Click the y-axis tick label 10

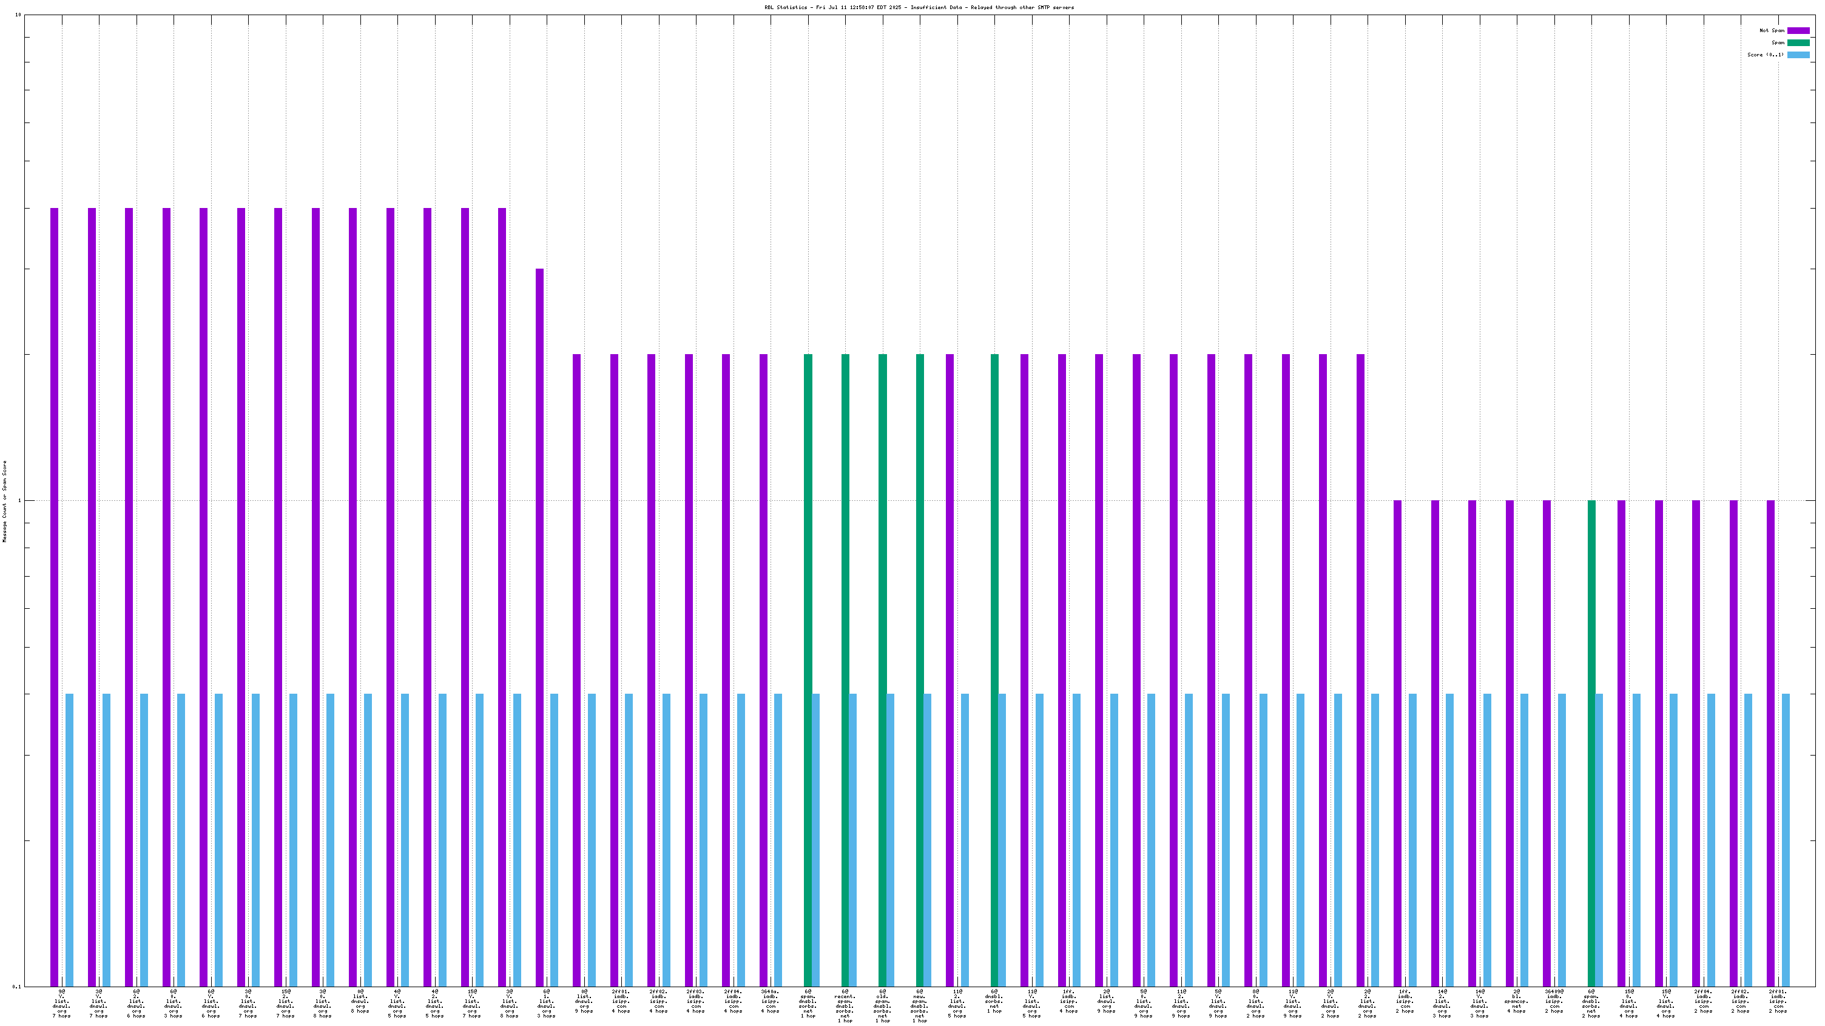pyautogui.click(x=18, y=15)
